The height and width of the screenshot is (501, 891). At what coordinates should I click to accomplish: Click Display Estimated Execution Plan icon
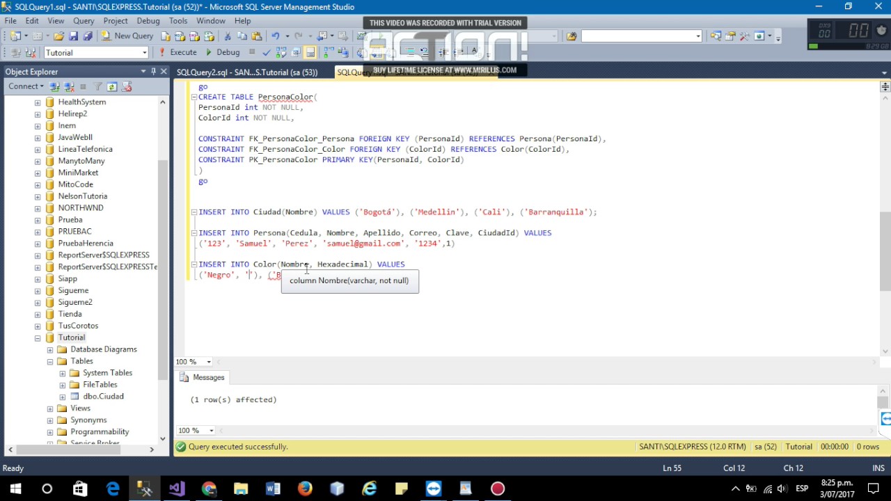pos(281,52)
